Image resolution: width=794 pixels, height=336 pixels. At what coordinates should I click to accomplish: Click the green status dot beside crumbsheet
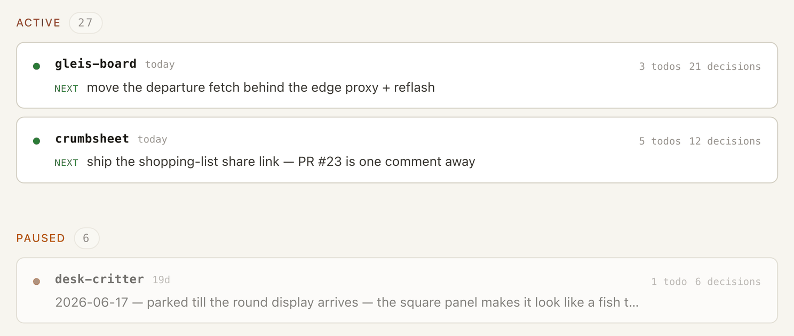36,141
